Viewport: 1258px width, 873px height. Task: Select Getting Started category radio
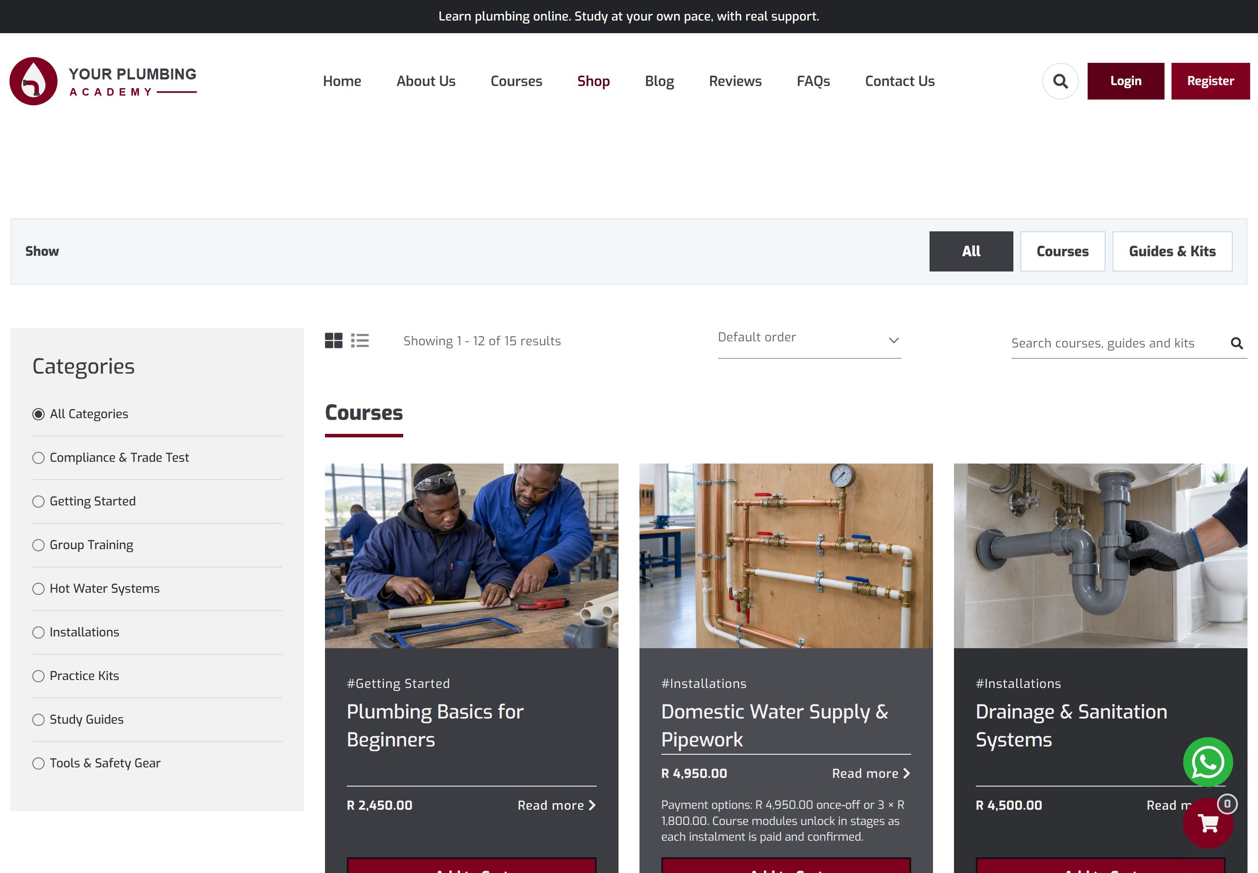pyautogui.click(x=38, y=502)
